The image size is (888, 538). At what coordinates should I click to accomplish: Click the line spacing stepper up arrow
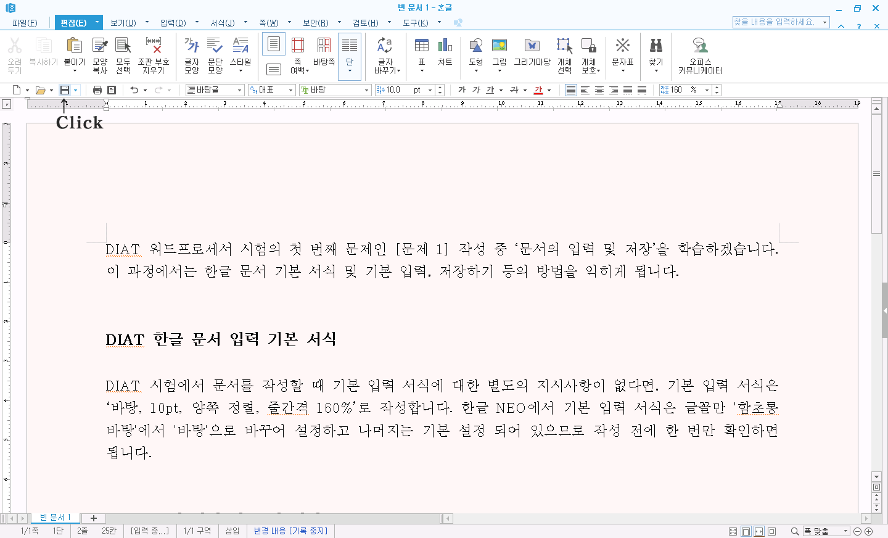717,88
